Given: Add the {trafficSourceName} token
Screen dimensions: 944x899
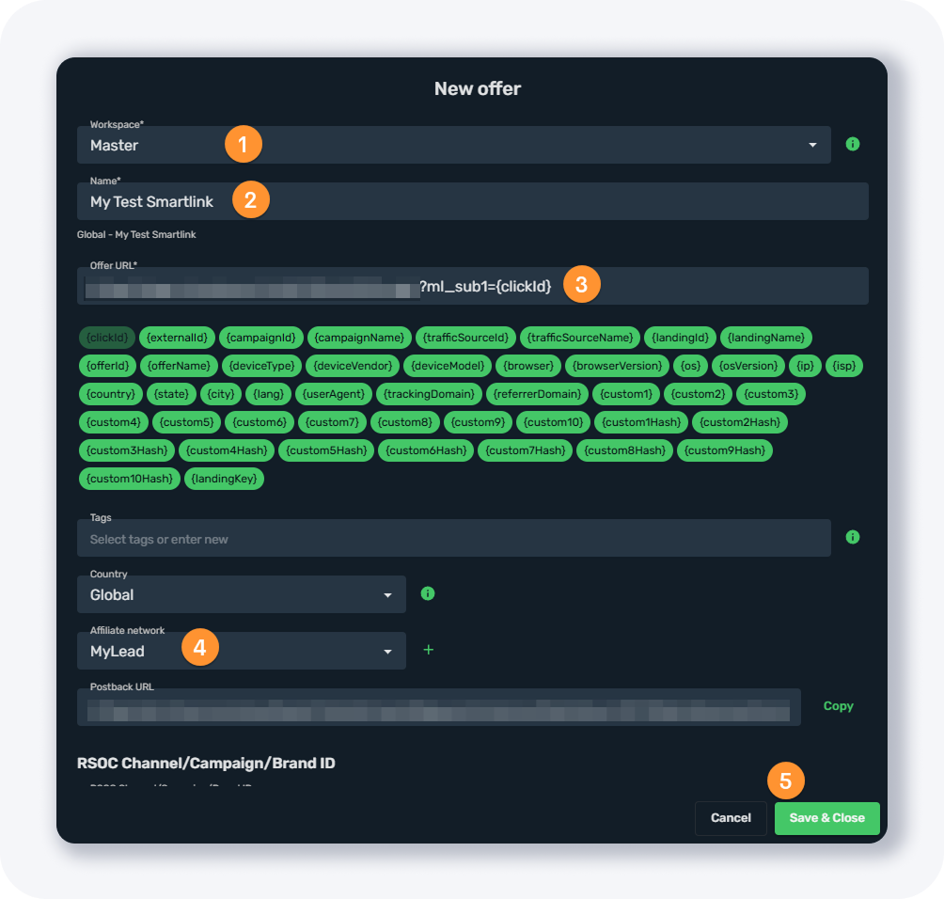Looking at the screenshot, I should coord(580,338).
